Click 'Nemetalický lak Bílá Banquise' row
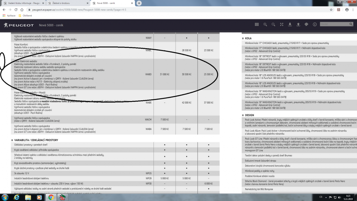The image size is (357, 201). pyautogui.click(x=299, y=189)
